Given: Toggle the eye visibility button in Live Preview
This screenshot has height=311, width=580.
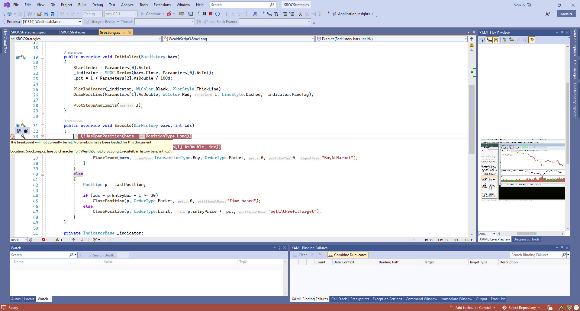Looking at the screenshot, I should click(x=532, y=40).
